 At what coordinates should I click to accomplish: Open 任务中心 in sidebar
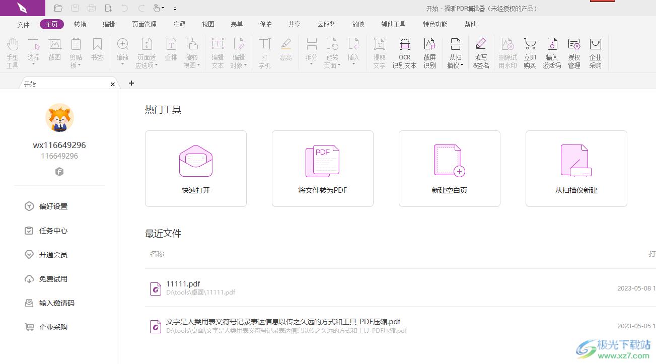coord(46,231)
